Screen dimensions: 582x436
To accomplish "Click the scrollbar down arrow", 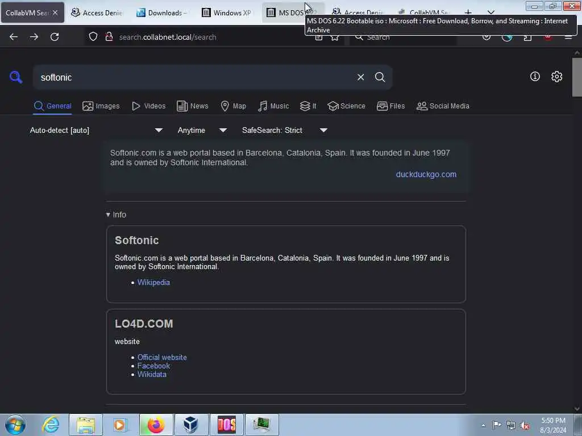I will point(577,409).
